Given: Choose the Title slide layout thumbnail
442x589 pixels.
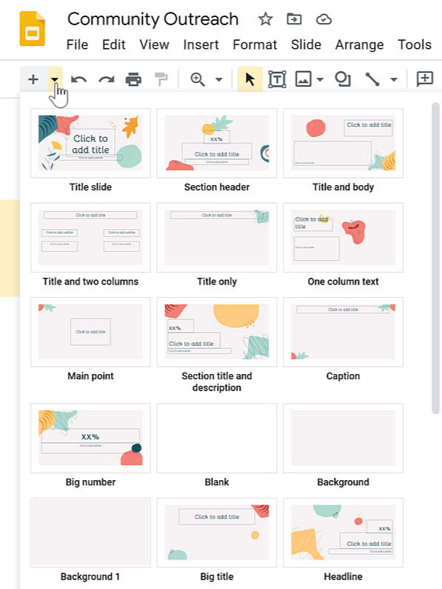Looking at the screenshot, I should (x=90, y=143).
